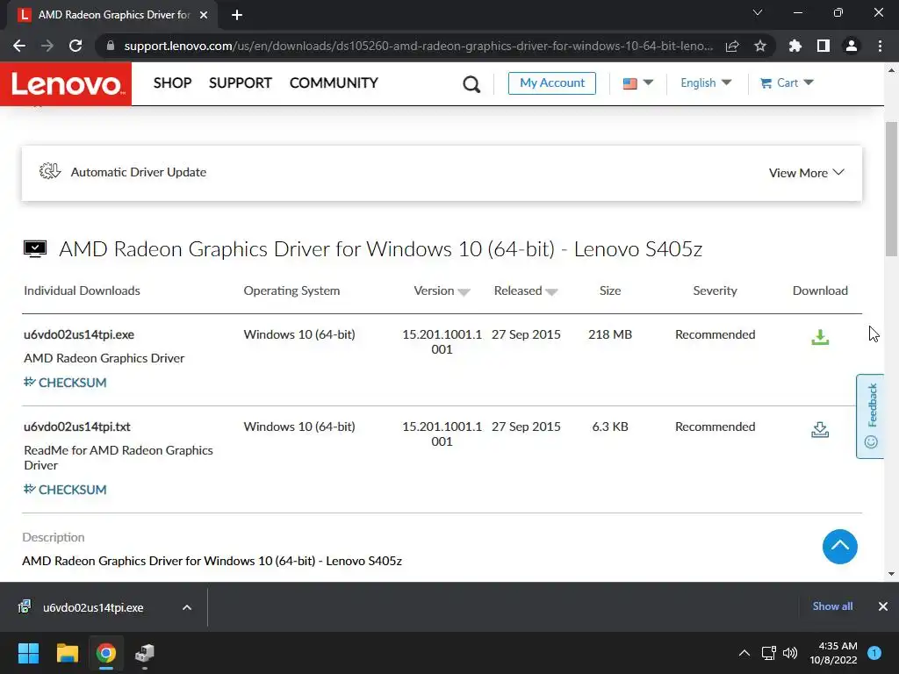This screenshot has height=674, width=899.
Task: View CHECKSUM for u6vdo02us14tpi.txt
Action: tap(65, 490)
